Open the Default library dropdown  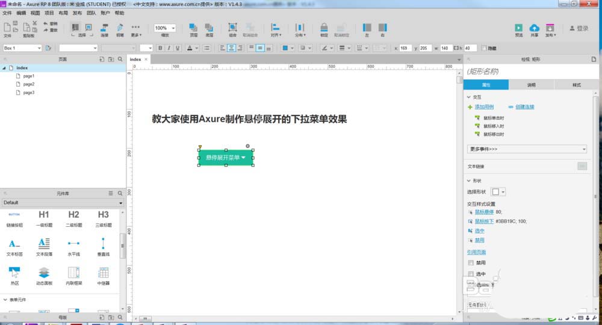point(63,203)
